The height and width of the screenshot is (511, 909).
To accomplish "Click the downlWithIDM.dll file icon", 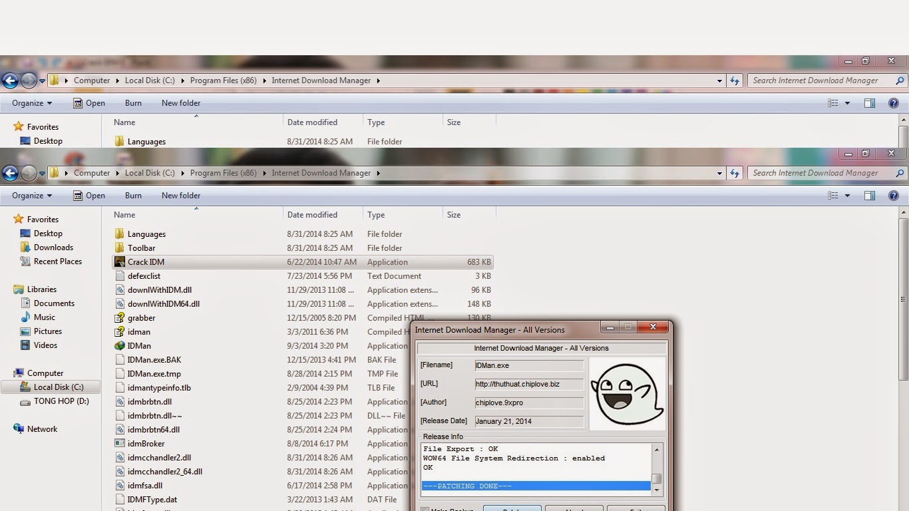I will coord(120,290).
